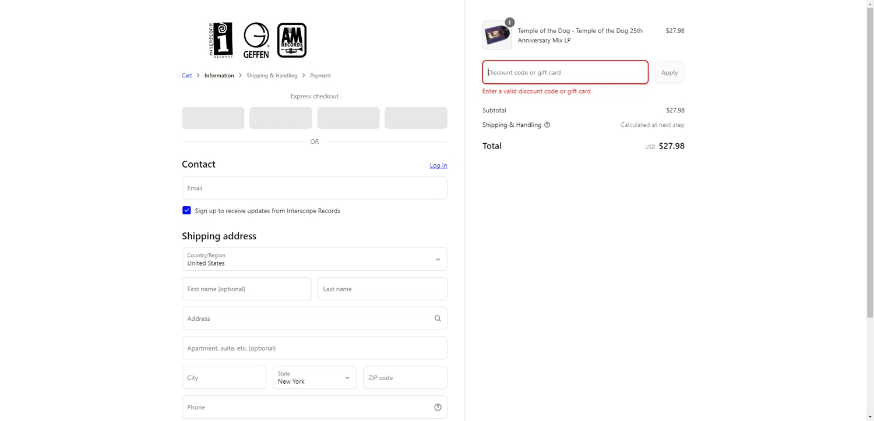
Task: Go back to Cart breadcrumb
Action: 187,76
